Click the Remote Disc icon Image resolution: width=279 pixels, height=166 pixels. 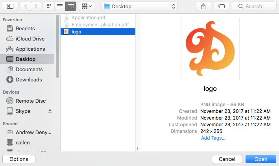[10, 101]
